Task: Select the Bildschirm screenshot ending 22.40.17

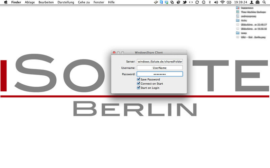Action: pos(251,25)
